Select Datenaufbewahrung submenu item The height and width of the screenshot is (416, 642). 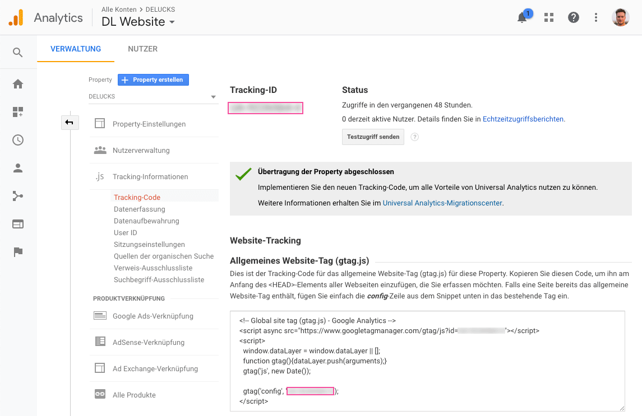(146, 221)
